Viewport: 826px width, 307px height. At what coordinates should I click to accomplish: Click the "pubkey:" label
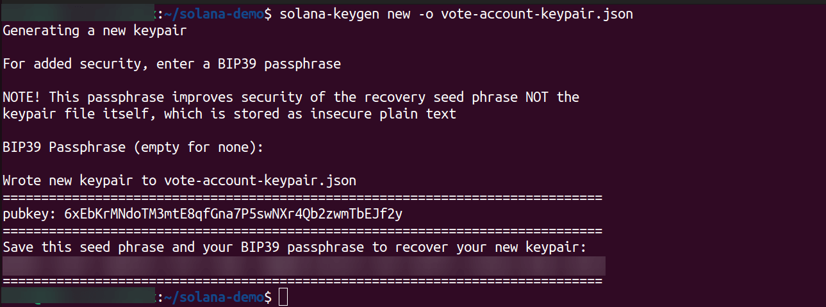[29, 214]
